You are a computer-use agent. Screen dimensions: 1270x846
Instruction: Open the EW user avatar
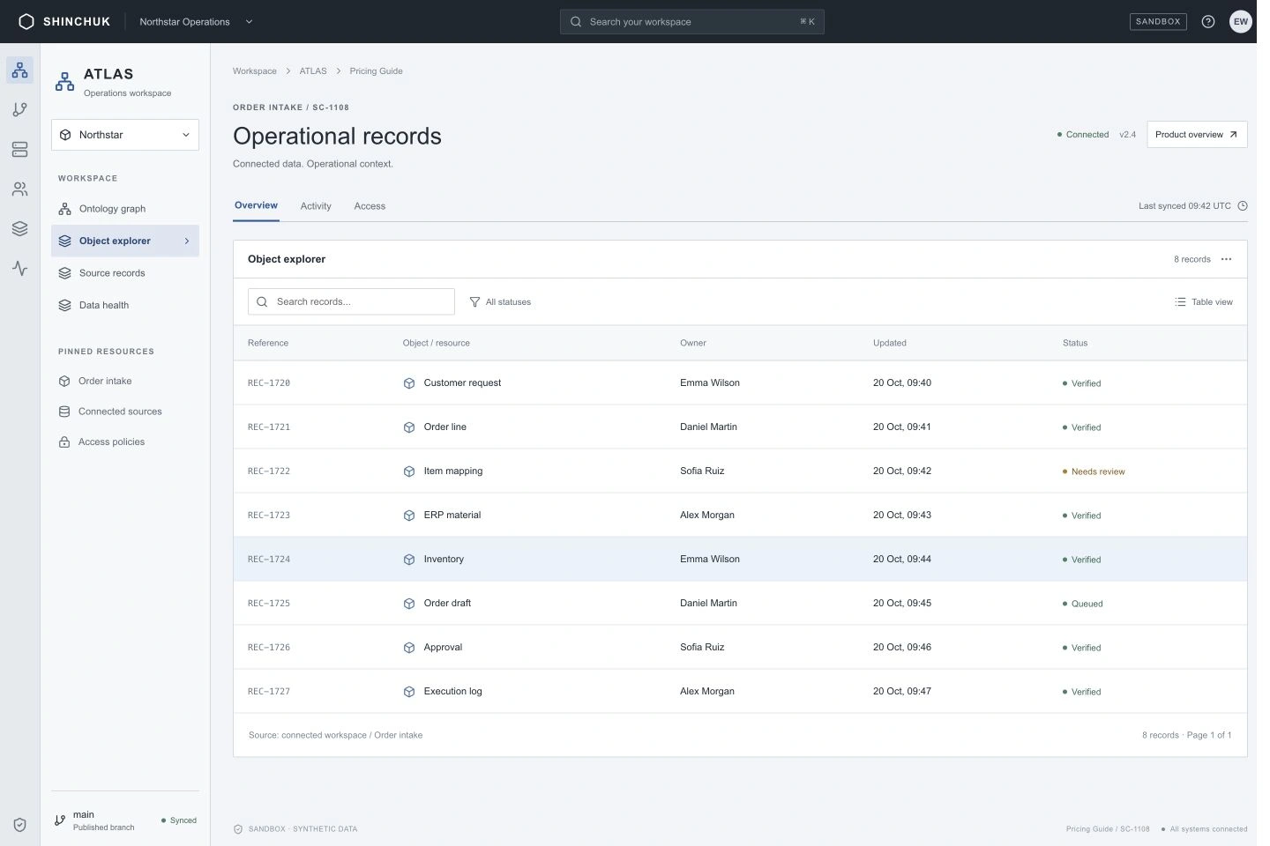point(1241,22)
